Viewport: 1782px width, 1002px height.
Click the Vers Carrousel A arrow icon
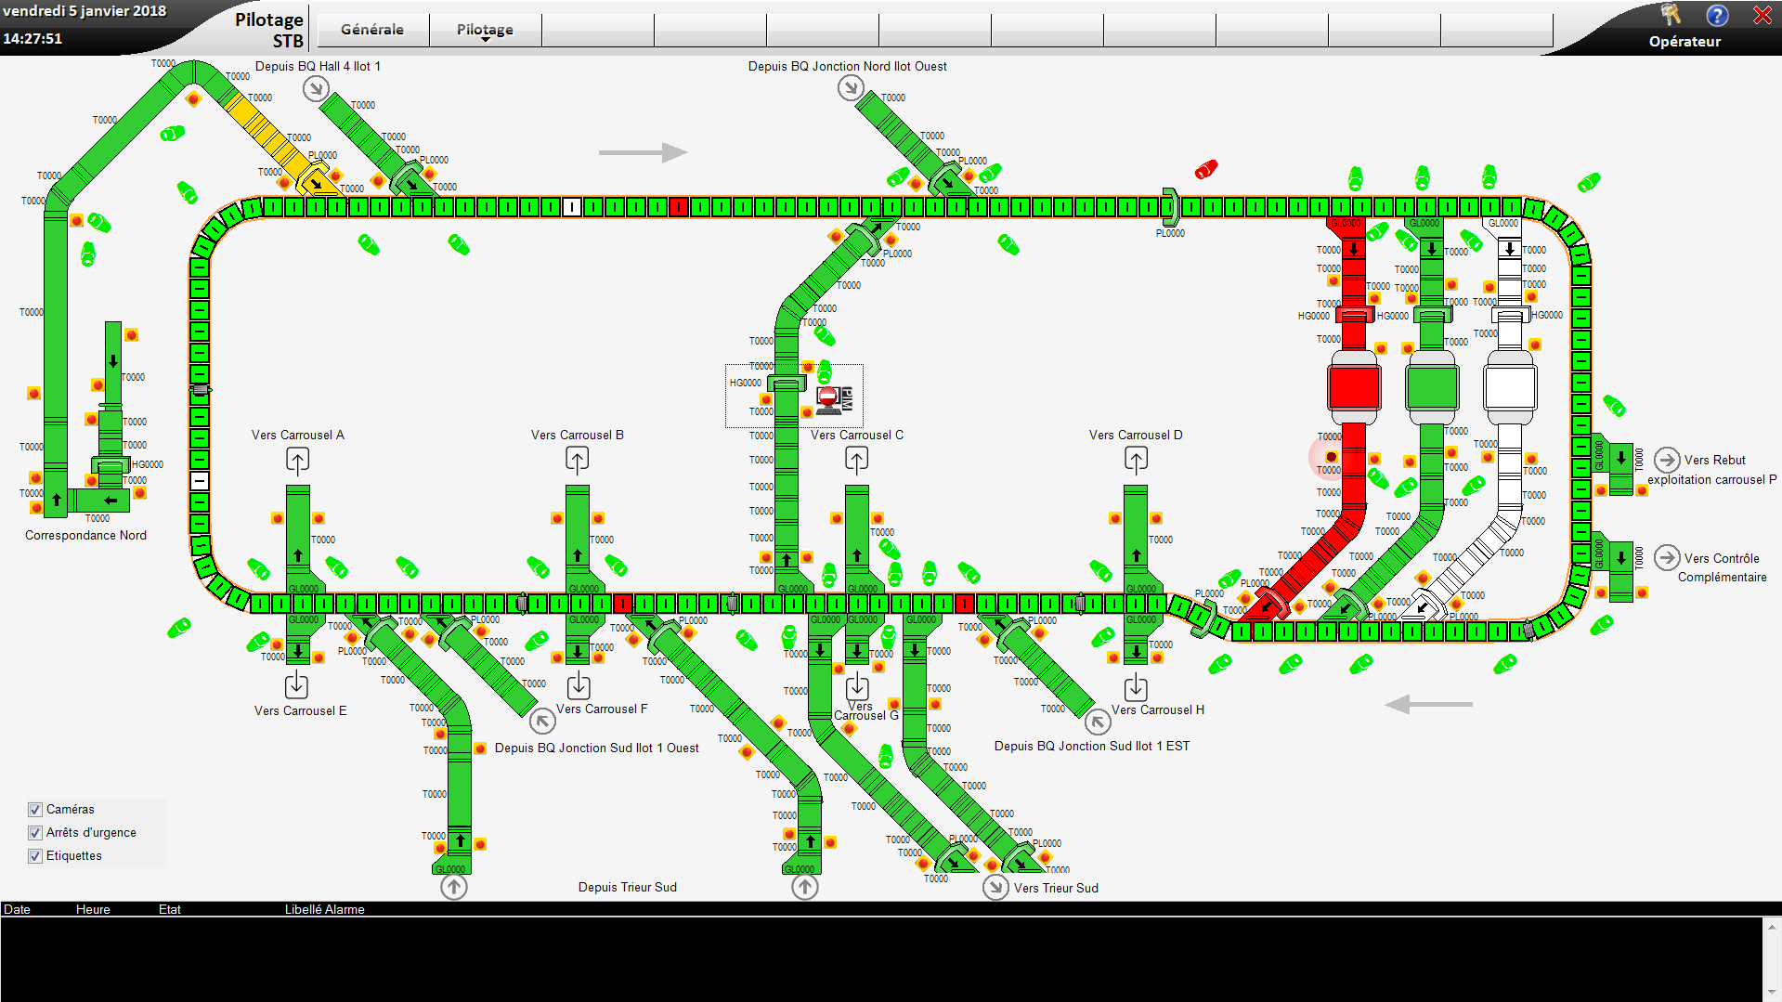point(297,460)
